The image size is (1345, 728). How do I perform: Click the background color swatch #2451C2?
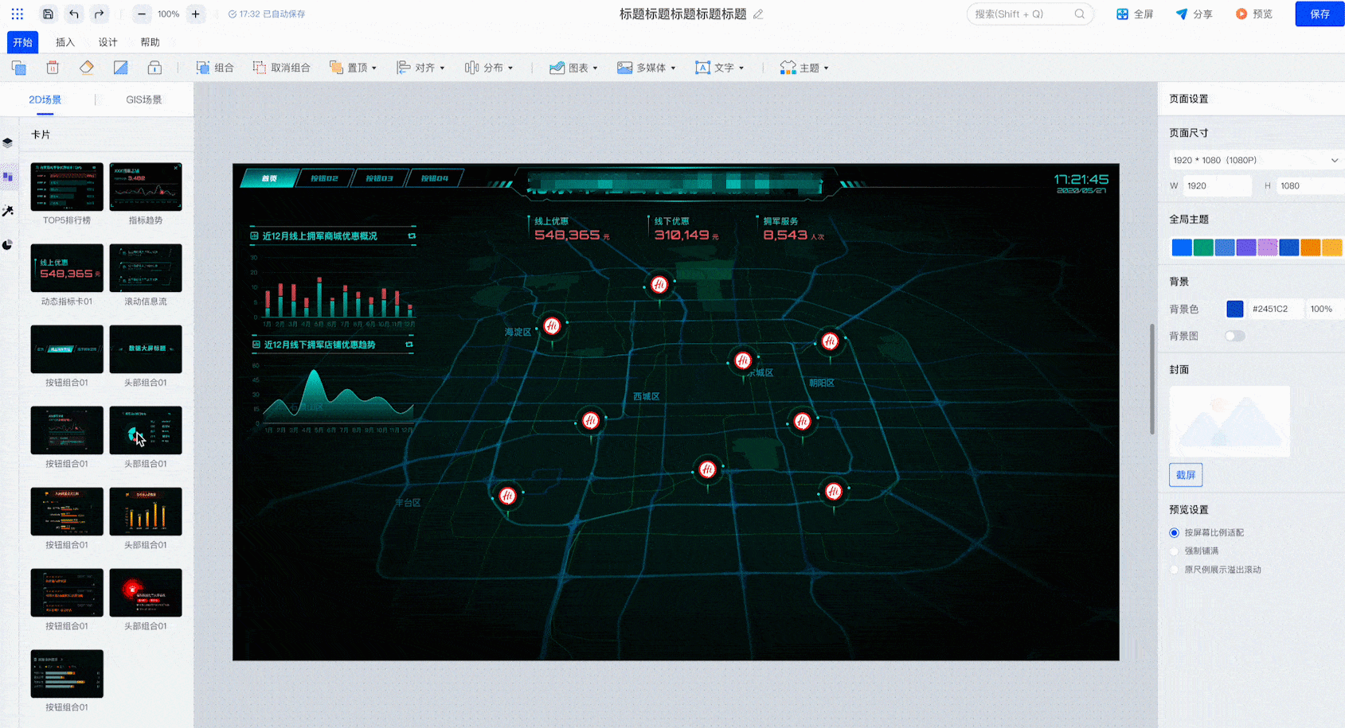1235,309
